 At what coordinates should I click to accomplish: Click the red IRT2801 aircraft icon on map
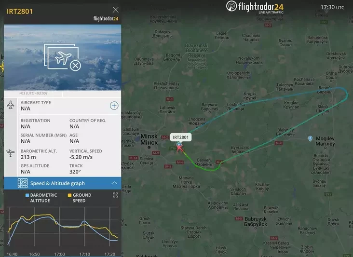point(180,149)
